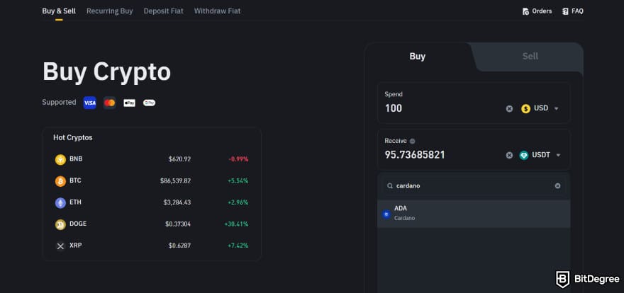The height and width of the screenshot is (293, 624).
Task: Click the +30.41% change for DOGE
Action: coord(236,224)
